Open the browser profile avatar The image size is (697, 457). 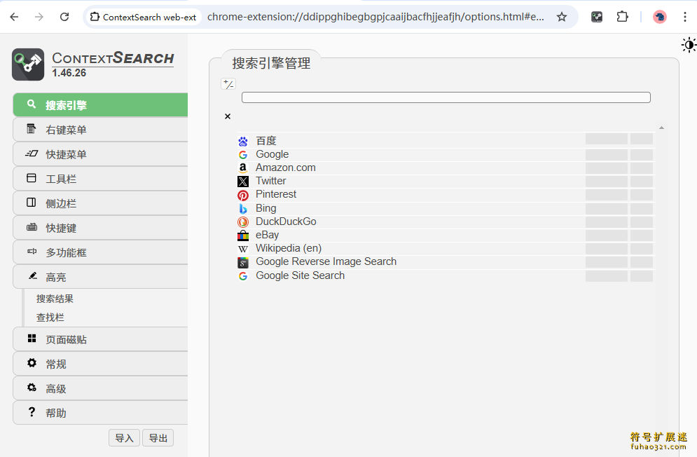[660, 17]
